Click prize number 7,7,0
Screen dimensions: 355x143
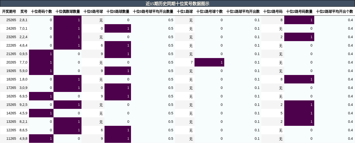point(23,62)
